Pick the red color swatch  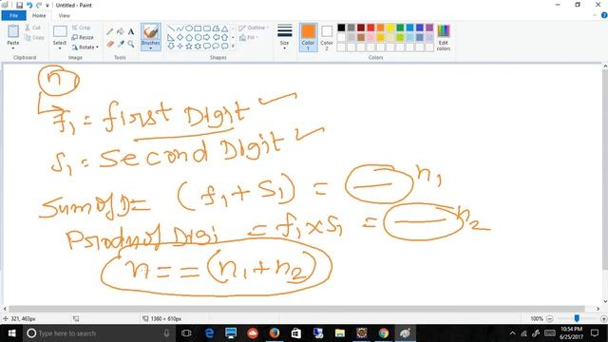tap(370, 28)
